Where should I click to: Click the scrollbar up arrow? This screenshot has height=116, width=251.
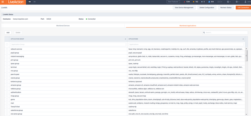246,49
